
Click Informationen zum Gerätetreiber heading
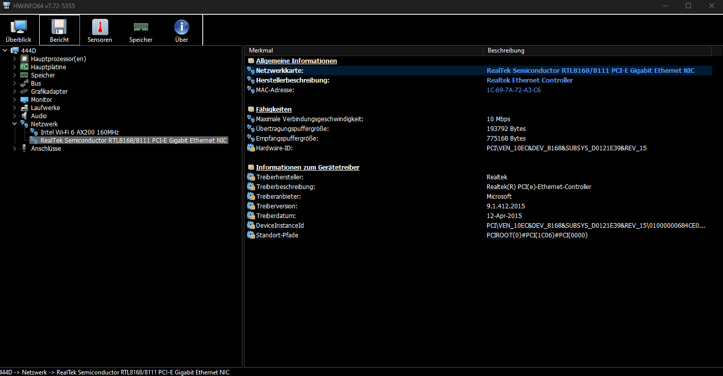pyautogui.click(x=308, y=167)
